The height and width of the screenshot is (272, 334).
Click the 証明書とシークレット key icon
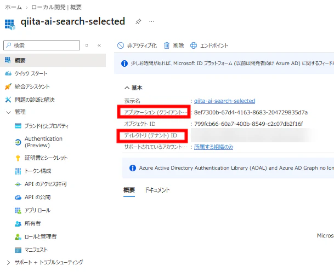click(x=18, y=158)
